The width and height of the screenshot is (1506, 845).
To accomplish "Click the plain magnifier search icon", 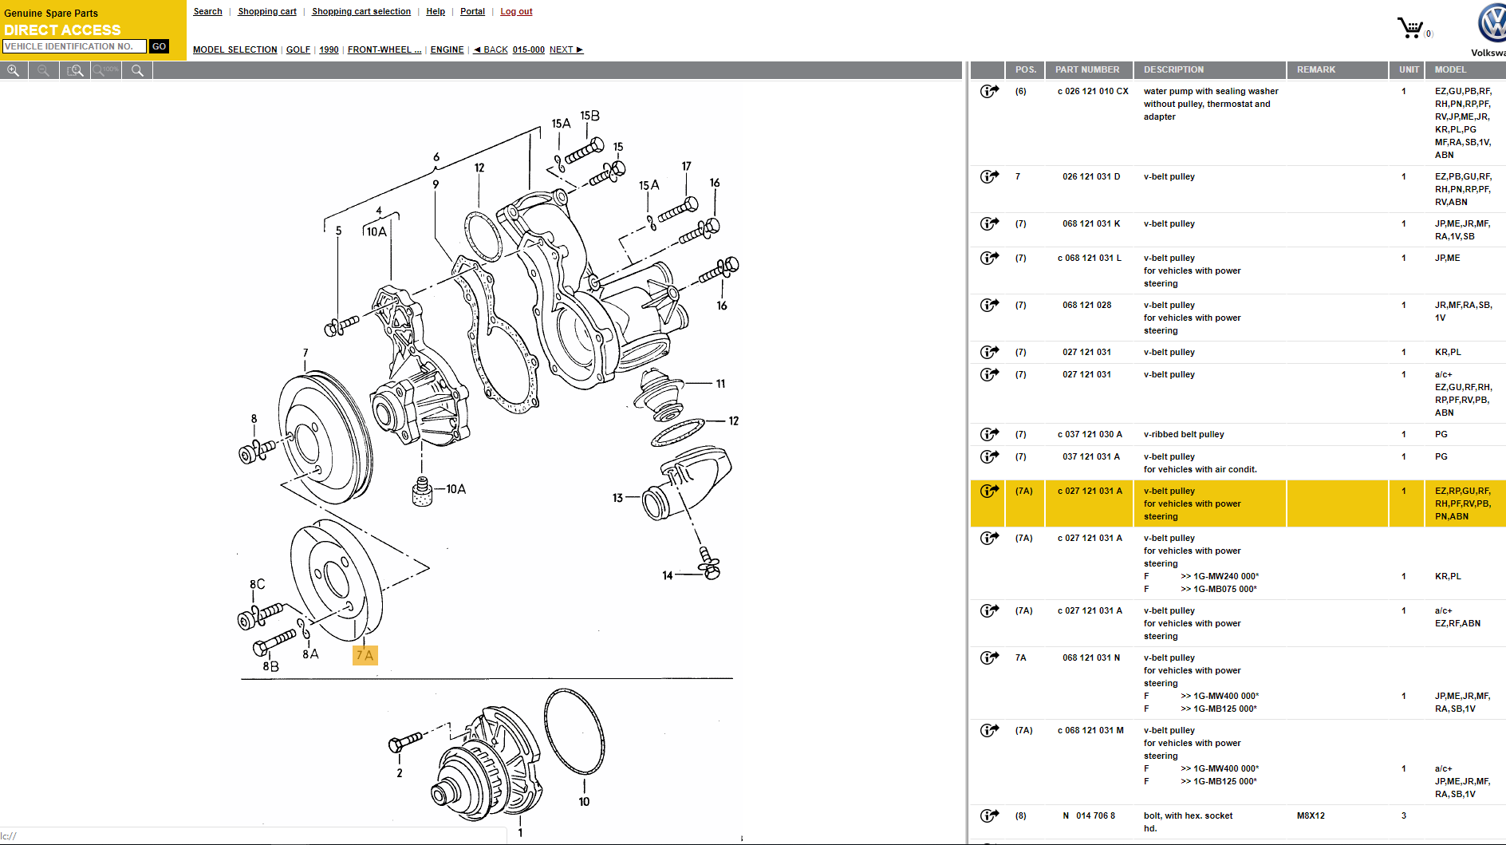I will tap(137, 70).
